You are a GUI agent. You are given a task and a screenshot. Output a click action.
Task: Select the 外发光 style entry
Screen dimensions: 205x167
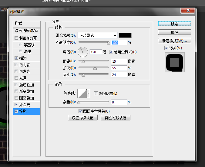coord(25,105)
